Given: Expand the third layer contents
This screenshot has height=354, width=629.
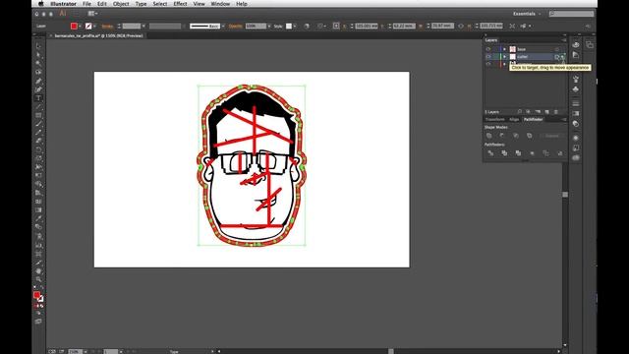Looking at the screenshot, I should pos(504,64).
